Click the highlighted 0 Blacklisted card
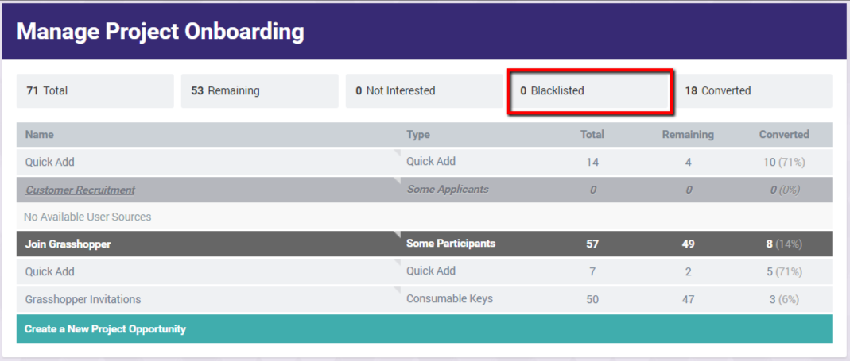Image resolution: width=850 pixels, height=361 pixels. [x=589, y=91]
